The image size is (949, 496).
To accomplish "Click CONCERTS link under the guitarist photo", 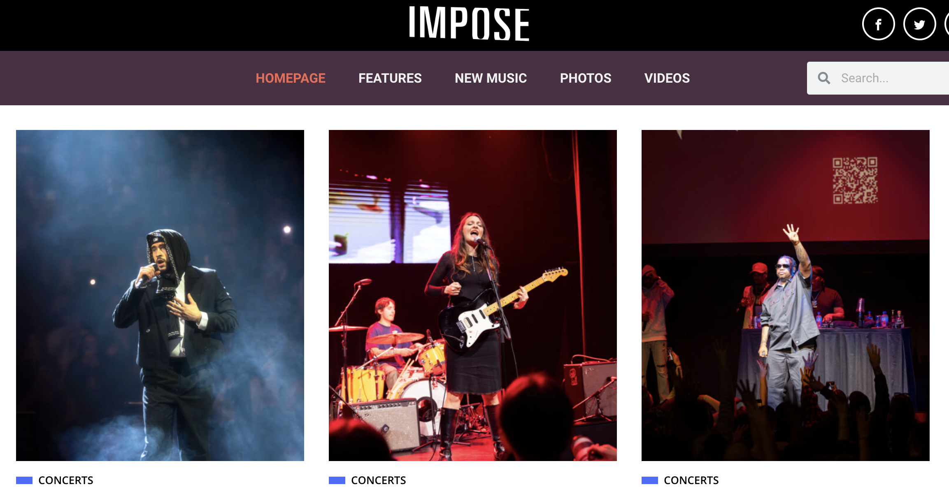I will click(379, 480).
